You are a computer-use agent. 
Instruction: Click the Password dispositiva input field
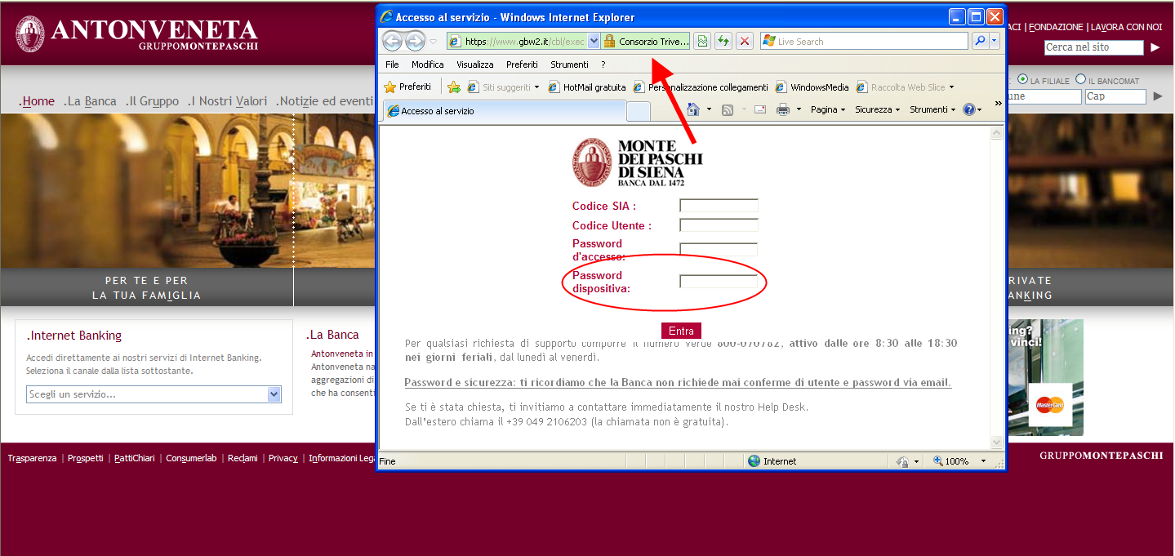(719, 282)
